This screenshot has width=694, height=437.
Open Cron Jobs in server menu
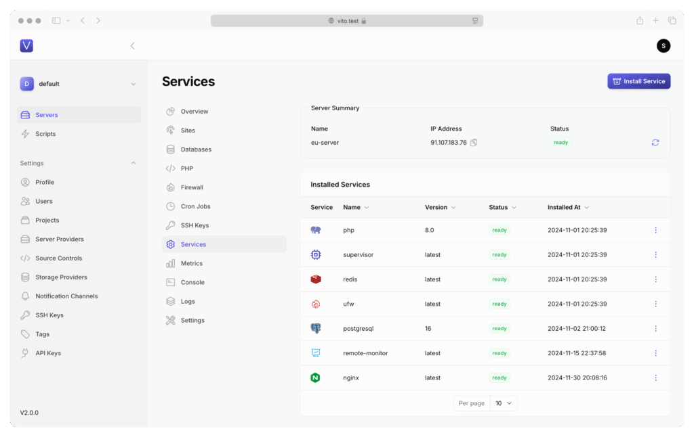[x=196, y=206]
